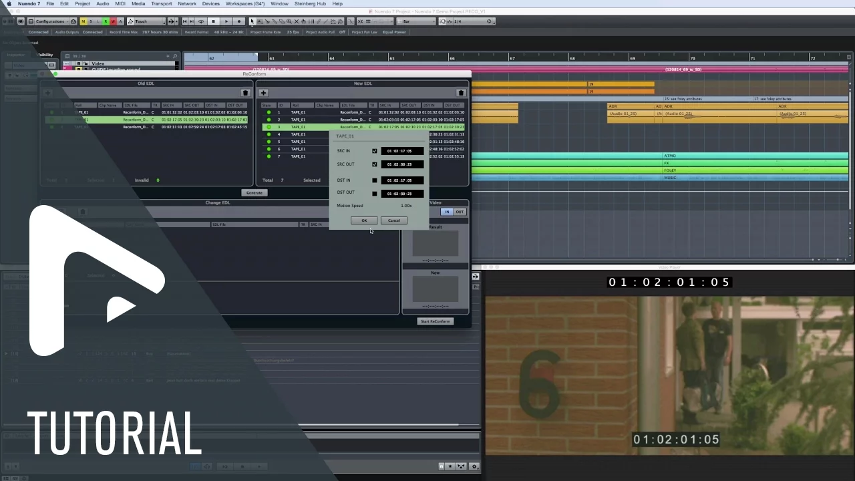This screenshot has height=481, width=855.
Task: Toggle the transport Cycle button
Action: coord(201,21)
